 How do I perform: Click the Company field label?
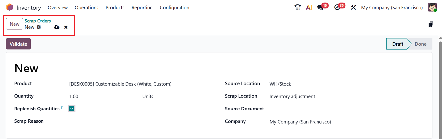coord(235,121)
